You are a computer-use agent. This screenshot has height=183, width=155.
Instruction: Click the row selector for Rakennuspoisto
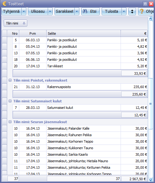click(5, 87)
